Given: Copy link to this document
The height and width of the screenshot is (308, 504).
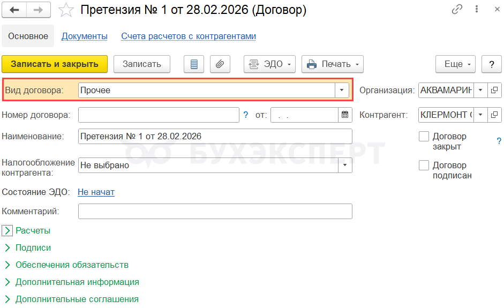Looking at the screenshot, I should pyautogui.click(x=457, y=10).
